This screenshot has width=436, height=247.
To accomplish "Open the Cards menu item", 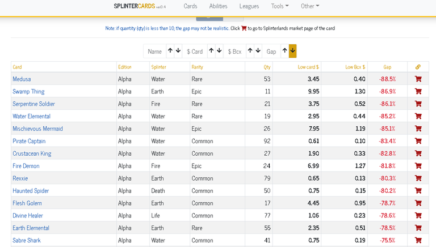I will coord(190,6).
